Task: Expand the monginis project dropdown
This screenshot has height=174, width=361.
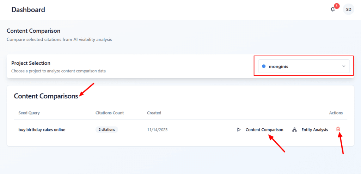Action: tap(304, 66)
